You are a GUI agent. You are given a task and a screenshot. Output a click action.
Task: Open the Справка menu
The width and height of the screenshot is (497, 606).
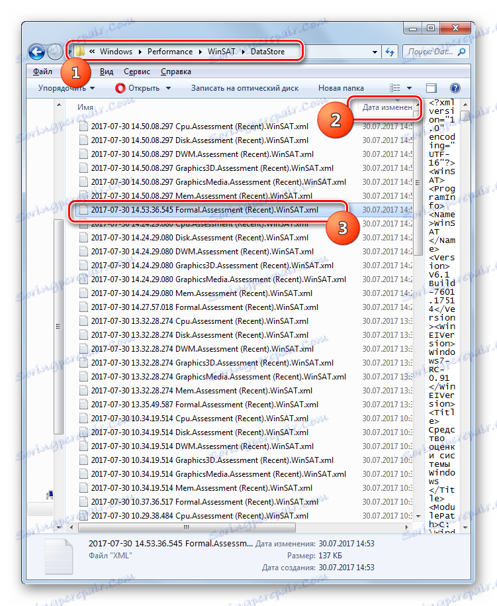coord(176,72)
